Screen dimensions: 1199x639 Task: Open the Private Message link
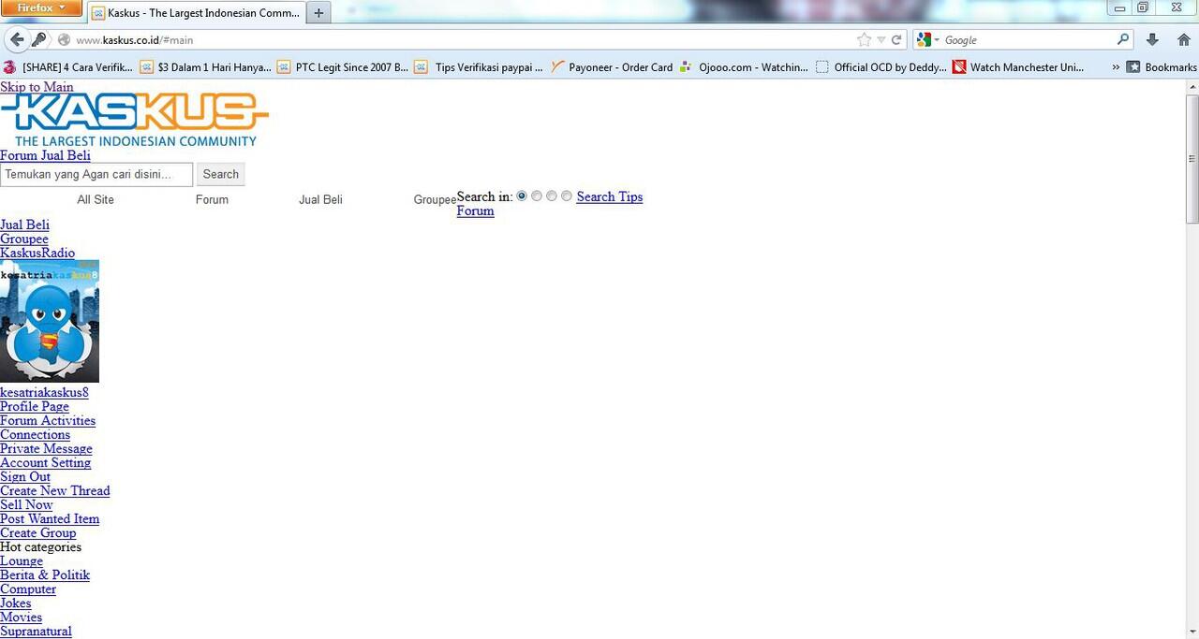click(x=46, y=448)
